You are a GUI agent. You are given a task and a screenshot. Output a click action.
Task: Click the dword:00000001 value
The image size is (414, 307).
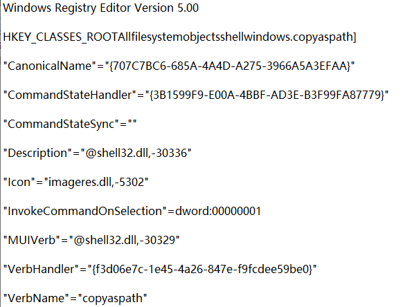coord(218,211)
